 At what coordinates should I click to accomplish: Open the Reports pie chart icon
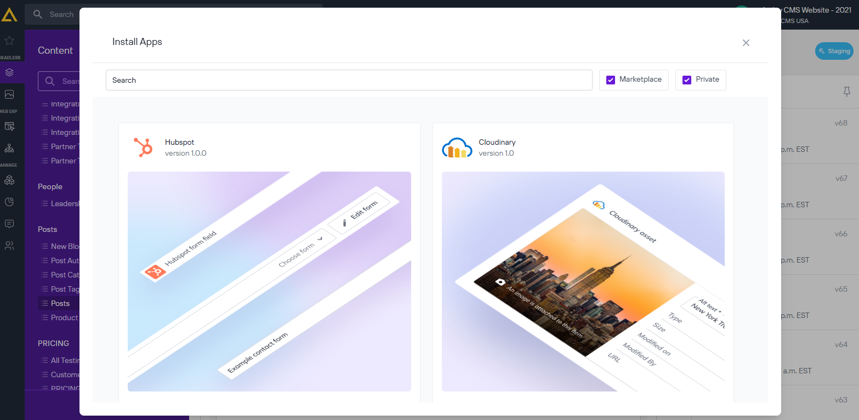tap(9, 202)
